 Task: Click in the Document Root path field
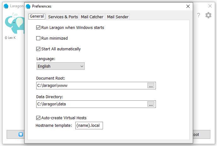(x=92, y=86)
